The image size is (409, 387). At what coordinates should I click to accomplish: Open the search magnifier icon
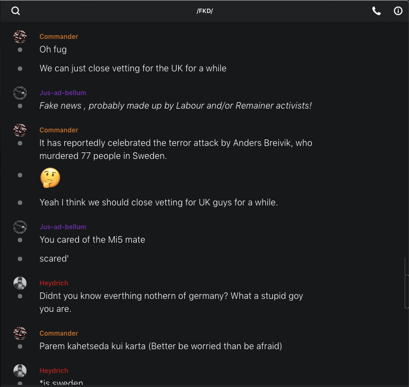coord(16,11)
